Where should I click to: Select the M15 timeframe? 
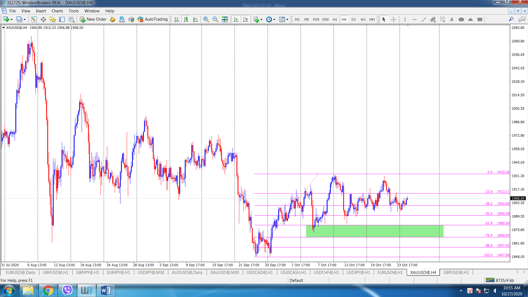(316, 20)
